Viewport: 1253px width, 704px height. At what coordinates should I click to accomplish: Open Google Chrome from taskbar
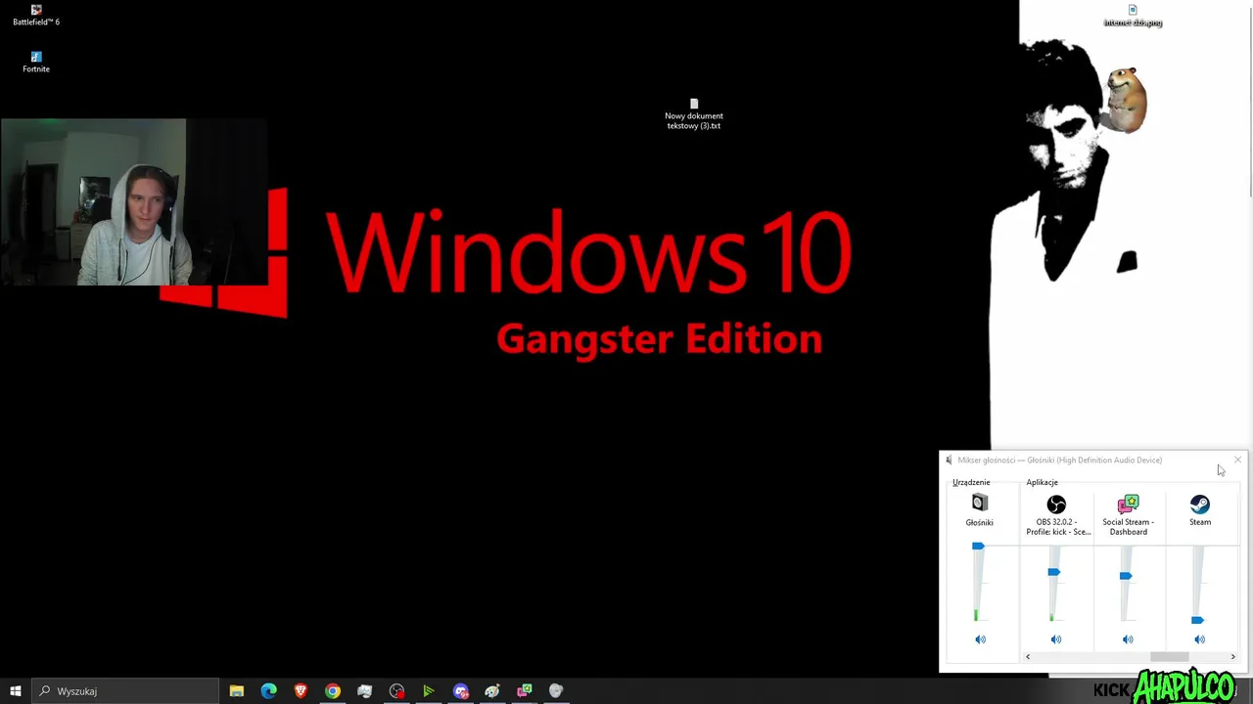[x=333, y=691]
